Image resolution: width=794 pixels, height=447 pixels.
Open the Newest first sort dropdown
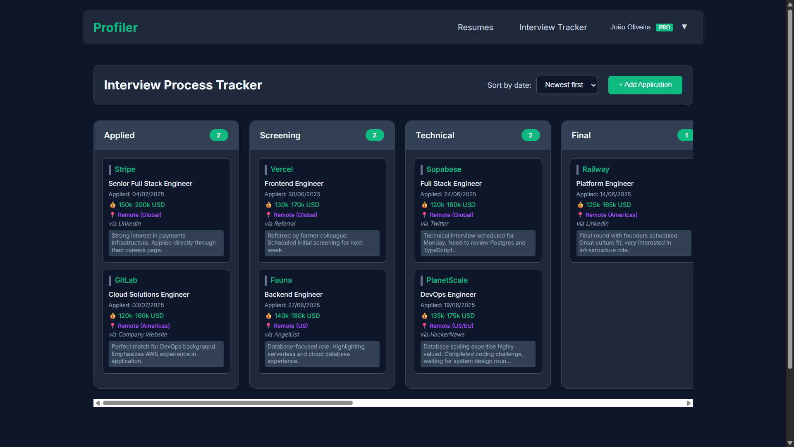pyautogui.click(x=567, y=85)
